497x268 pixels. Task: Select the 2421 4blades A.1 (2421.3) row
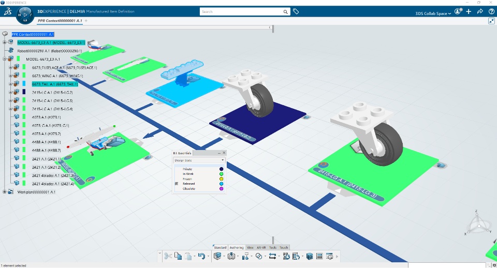pos(53,175)
